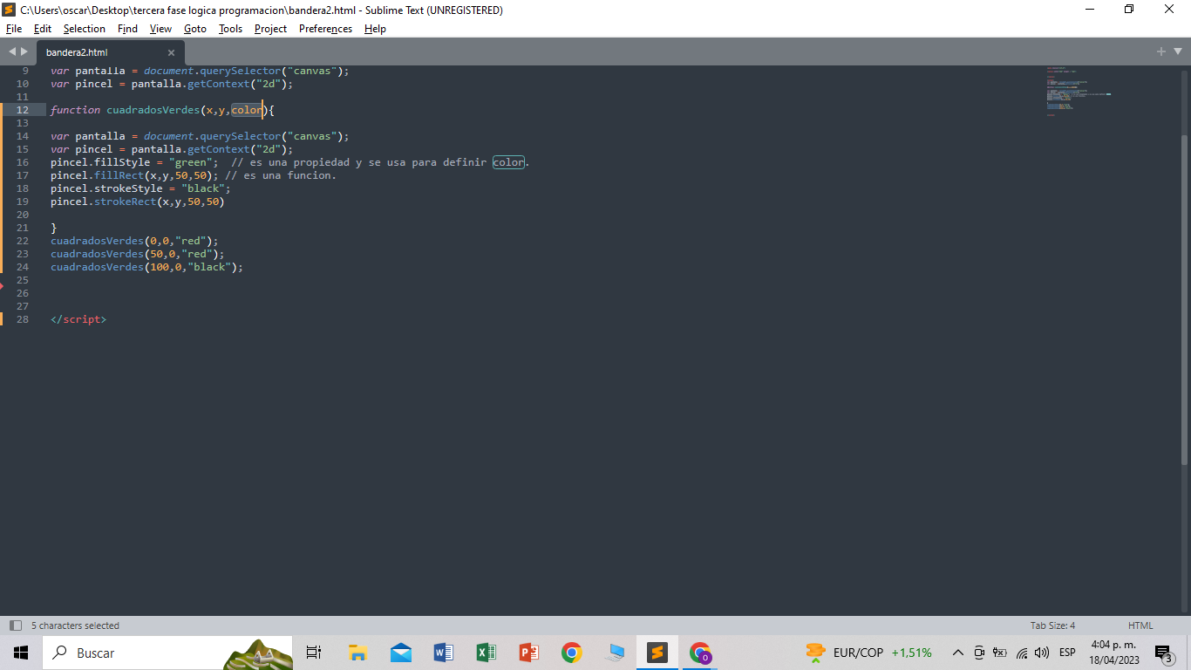Screen dimensions: 1191x670
Task: Open the Help menu
Action: coord(375,29)
